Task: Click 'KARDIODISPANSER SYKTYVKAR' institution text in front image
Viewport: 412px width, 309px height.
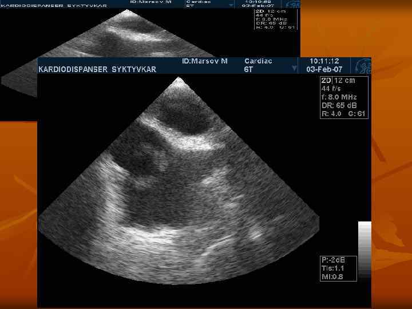Action: coord(97,69)
